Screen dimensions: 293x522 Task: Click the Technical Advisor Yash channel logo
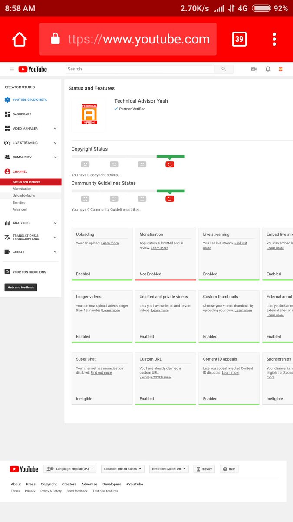(89, 114)
